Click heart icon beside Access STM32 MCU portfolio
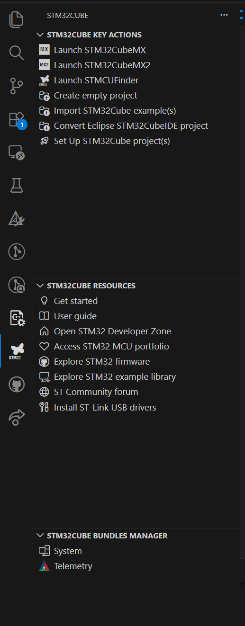 click(x=44, y=346)
